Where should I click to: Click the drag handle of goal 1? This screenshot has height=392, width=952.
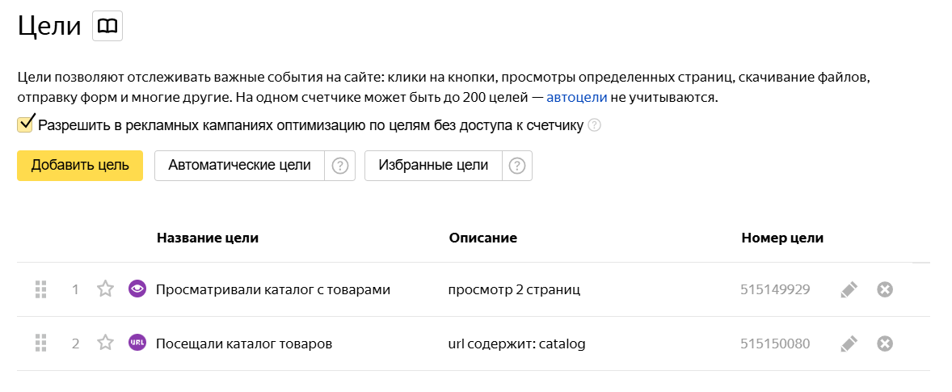click(42, 289)
